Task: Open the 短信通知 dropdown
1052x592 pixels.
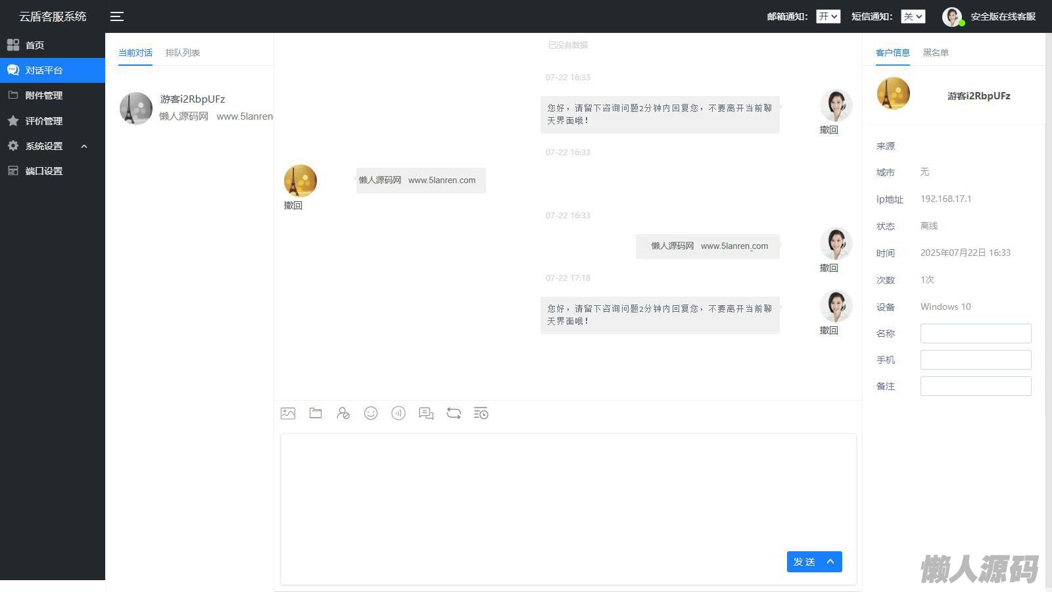Action: (913, 16)
